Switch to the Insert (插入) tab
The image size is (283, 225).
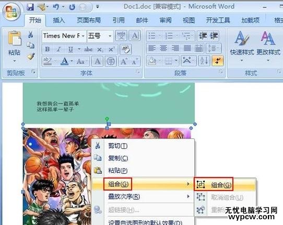pos(59,20)
